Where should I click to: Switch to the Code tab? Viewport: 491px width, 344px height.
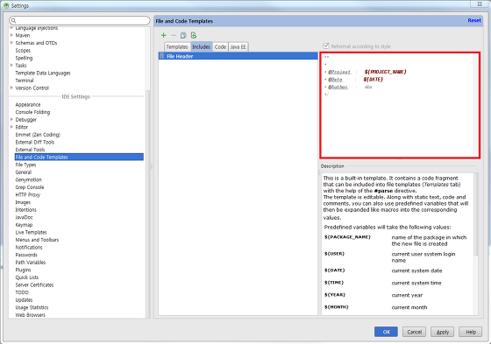220,47
